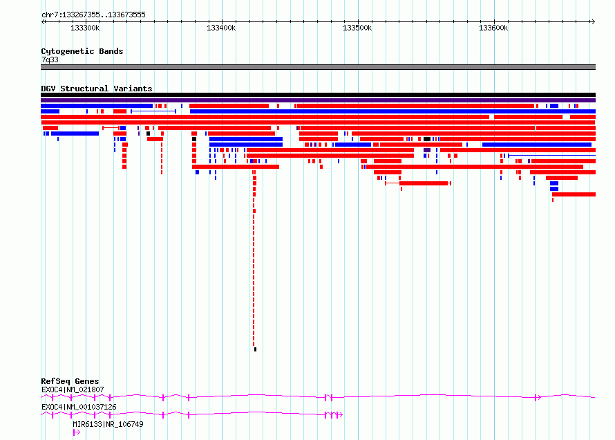Click the thin blue capped-line variant near 133350k
Viewport: 615px width, 440px height.
[x=153, y=111]
